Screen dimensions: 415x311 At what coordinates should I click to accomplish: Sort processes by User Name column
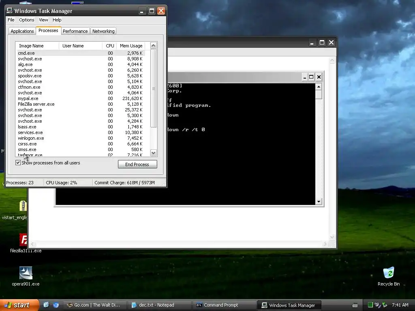pyautogui.click(x=81, y=46)
